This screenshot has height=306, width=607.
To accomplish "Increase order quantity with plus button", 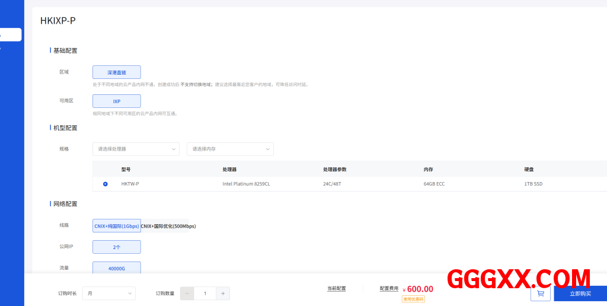I will click(223, 293).
